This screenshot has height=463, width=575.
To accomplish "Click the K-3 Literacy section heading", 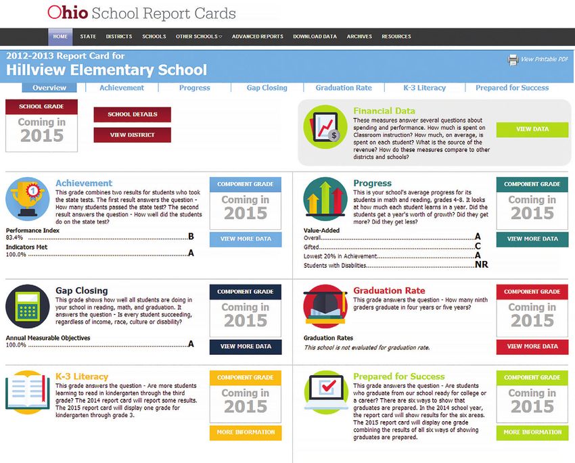I will point(82,376).
